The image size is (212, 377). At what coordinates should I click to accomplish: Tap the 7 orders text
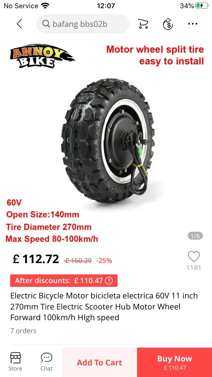point(23,331)
